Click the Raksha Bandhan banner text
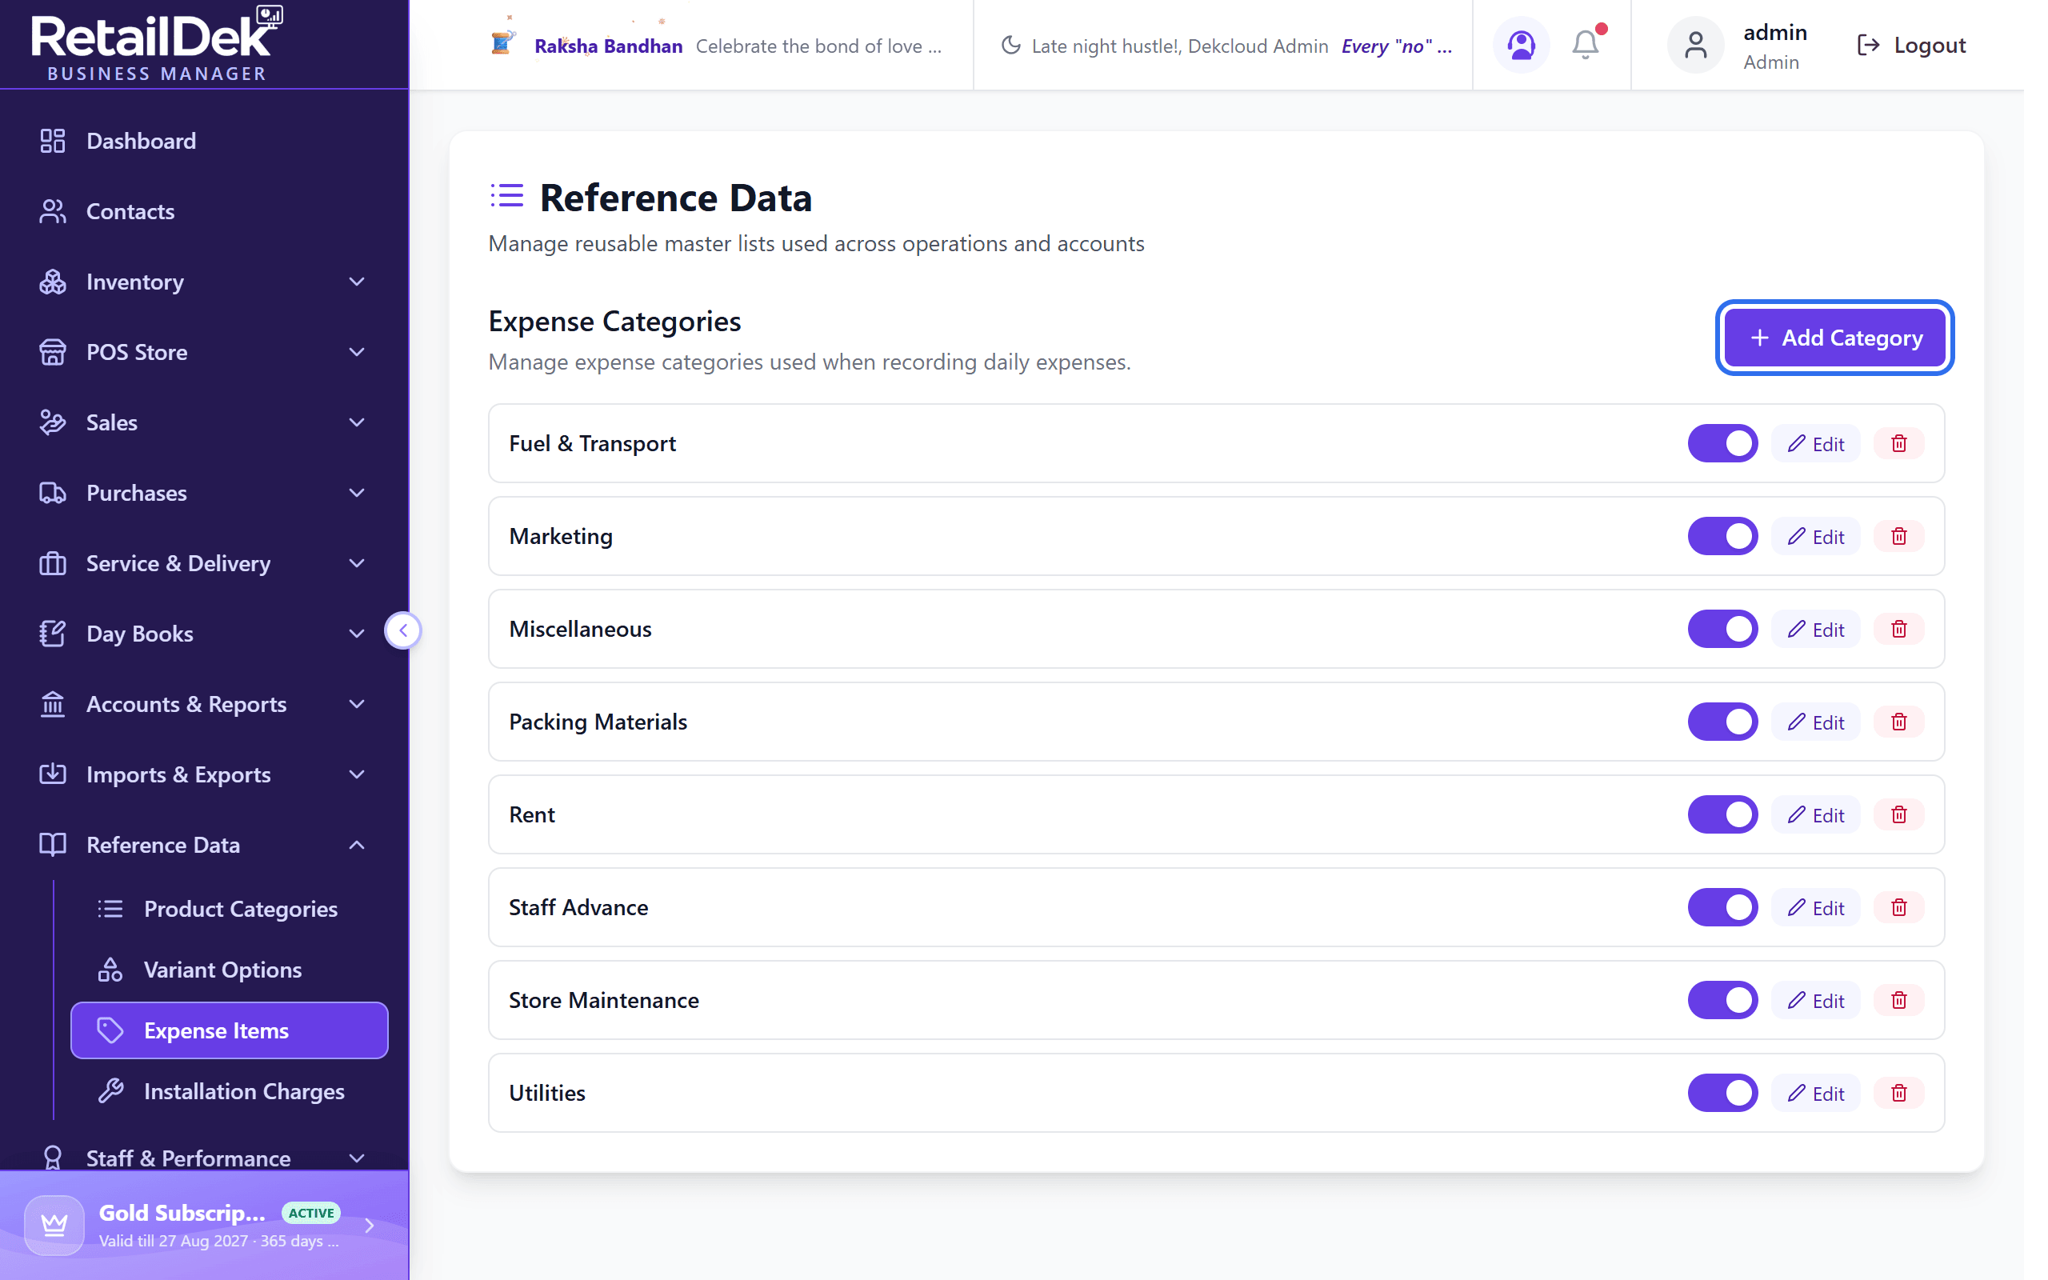The height and width of the screenshot is (1280, 2048). pyautogui.click(x=609, y=46)
